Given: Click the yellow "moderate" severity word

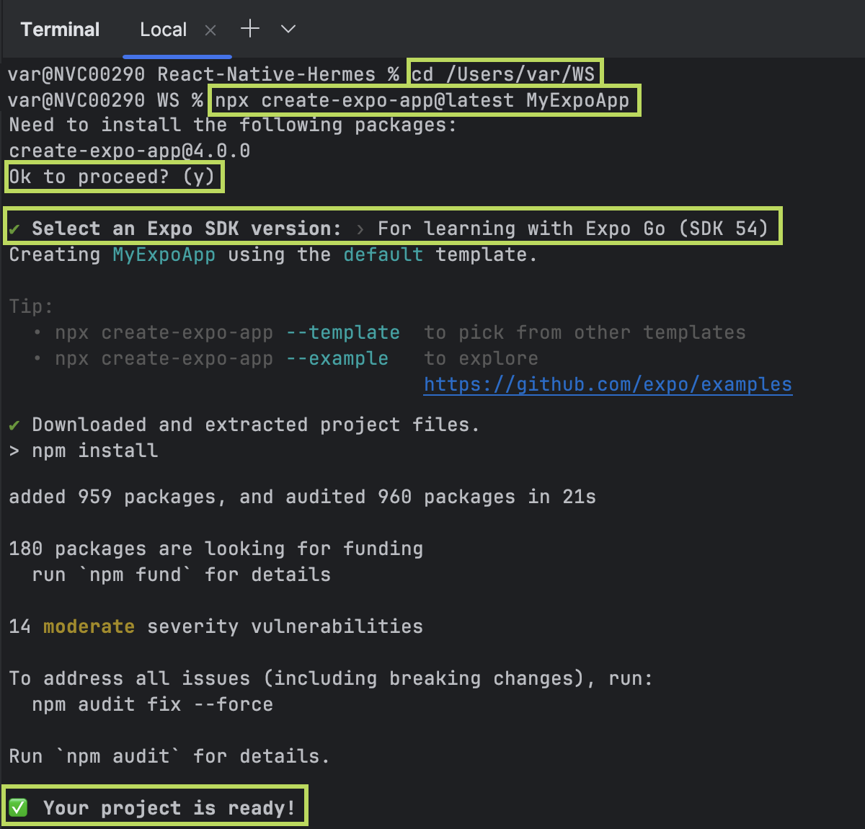Looking at the screenshot, I should pyautogui.click(x=89, y=626).
